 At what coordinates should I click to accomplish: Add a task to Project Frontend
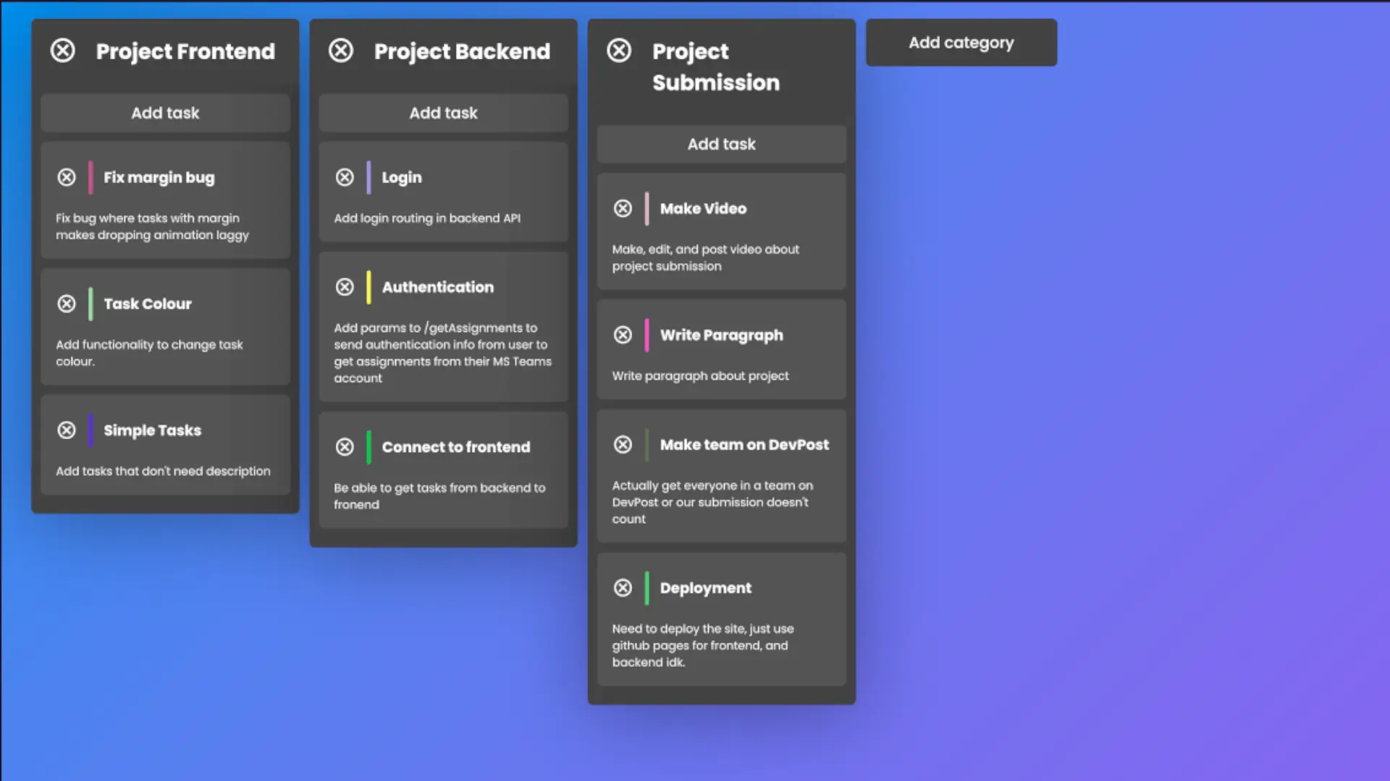pyautogui.click(x=165, y=113)
